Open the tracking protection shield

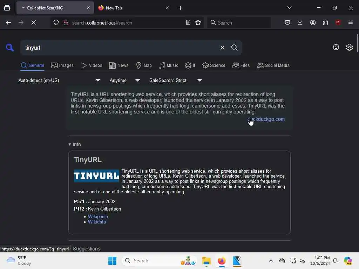point(56,23)
